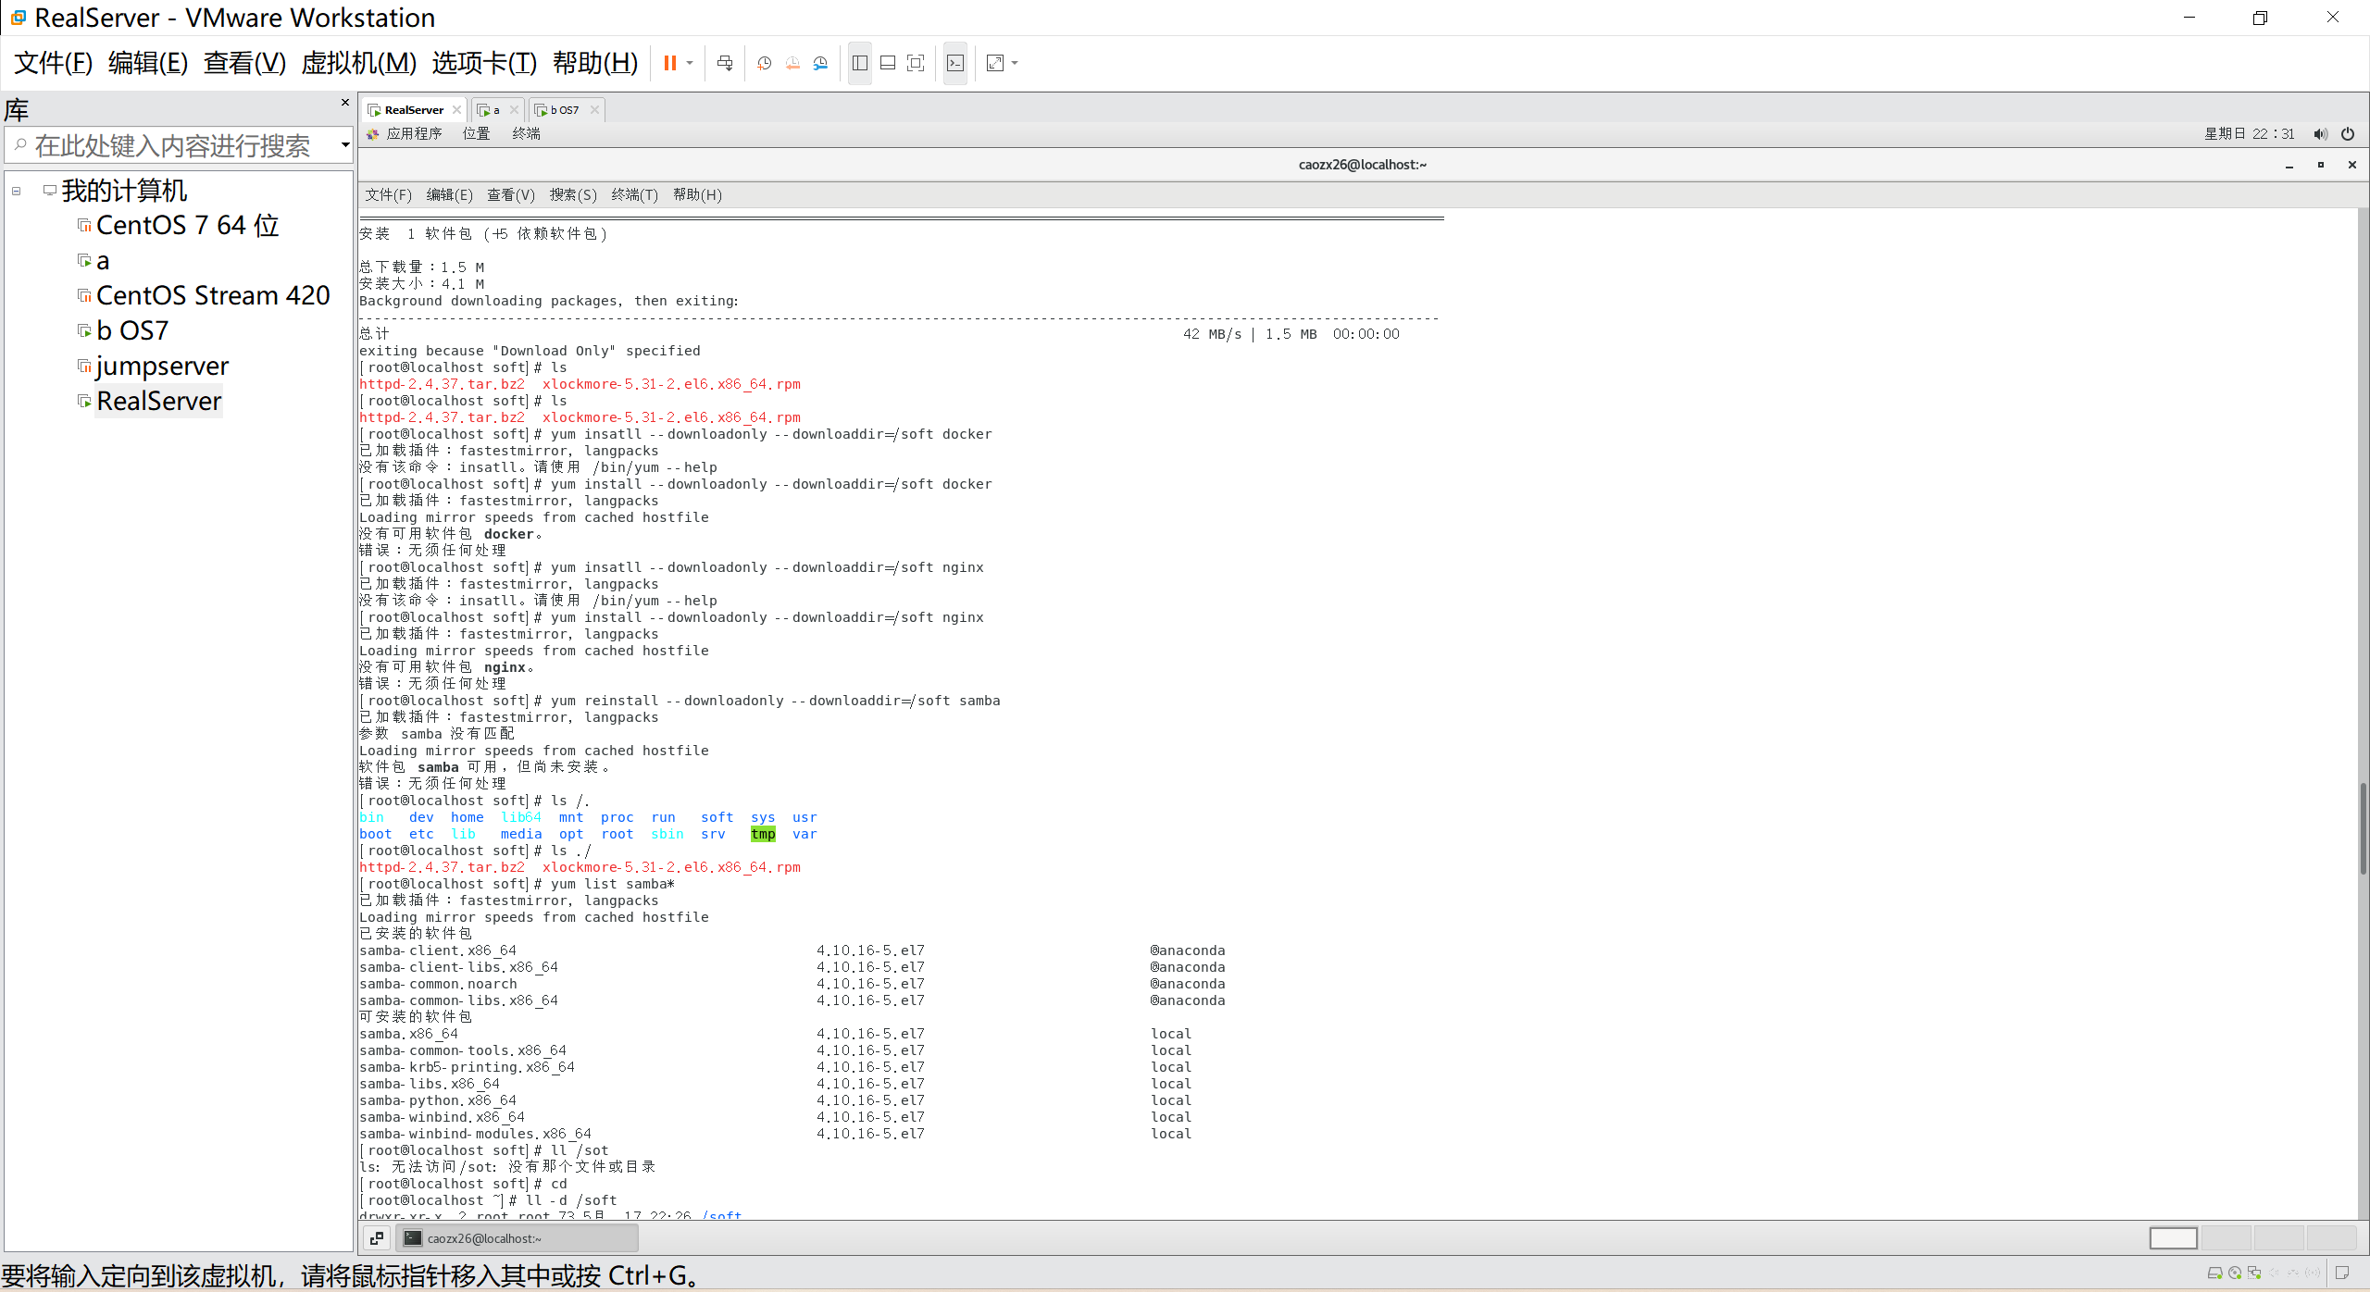The image size is (2370, 1292).
Task: Open the 虚拟机(M) menu
Action: click(x=359, y=63)
